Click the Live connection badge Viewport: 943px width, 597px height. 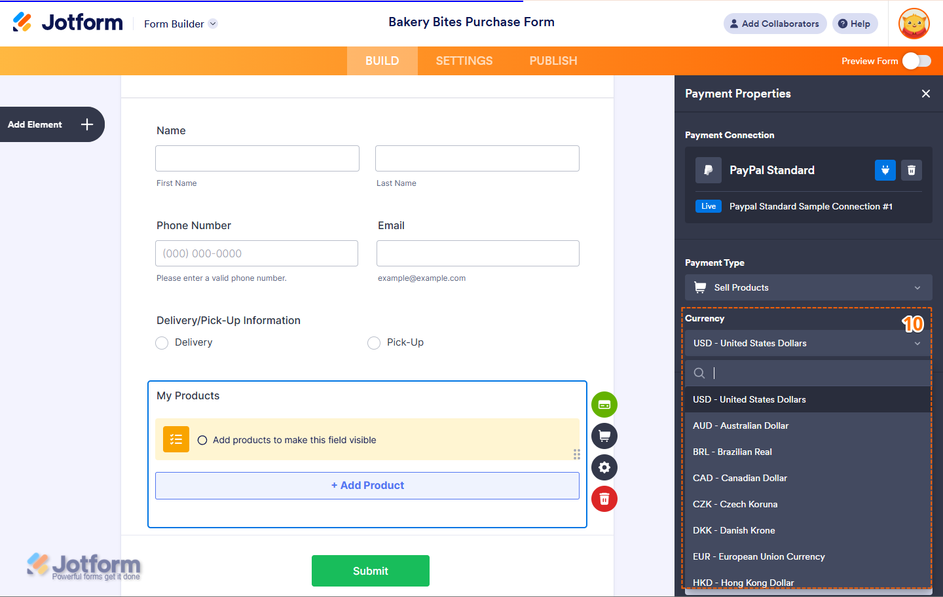709,206
